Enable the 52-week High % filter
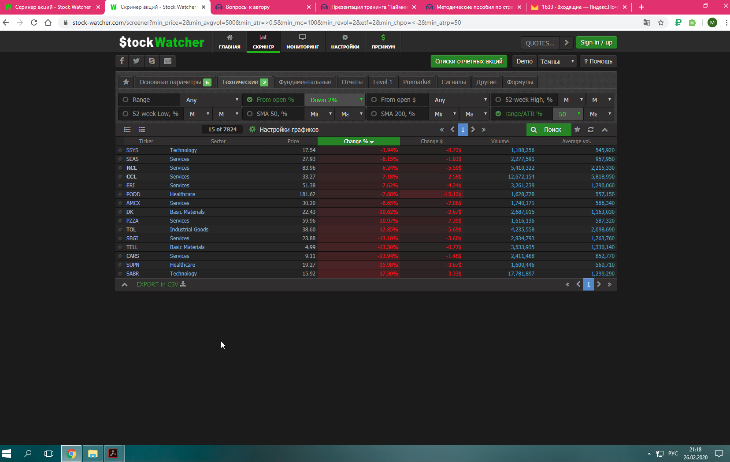Image resolution: width=730 pixels, height=462 pixels. click(498, 100)
